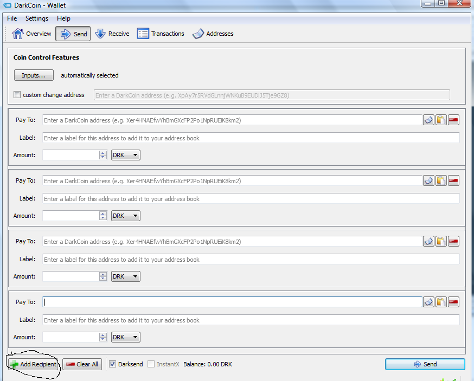
Task: Click the fourth recipient Amount field
Action: 71,337
